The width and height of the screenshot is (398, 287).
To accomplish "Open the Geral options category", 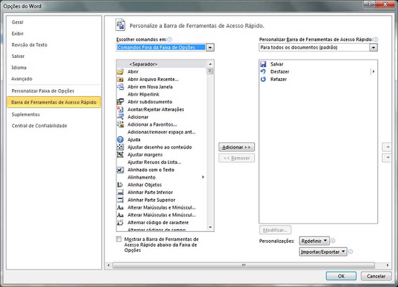I will tap(17, 22).
